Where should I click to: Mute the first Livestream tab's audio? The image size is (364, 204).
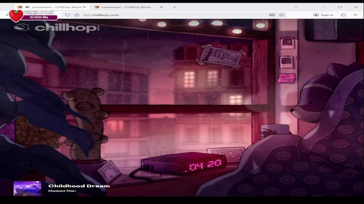pos(27,7)
